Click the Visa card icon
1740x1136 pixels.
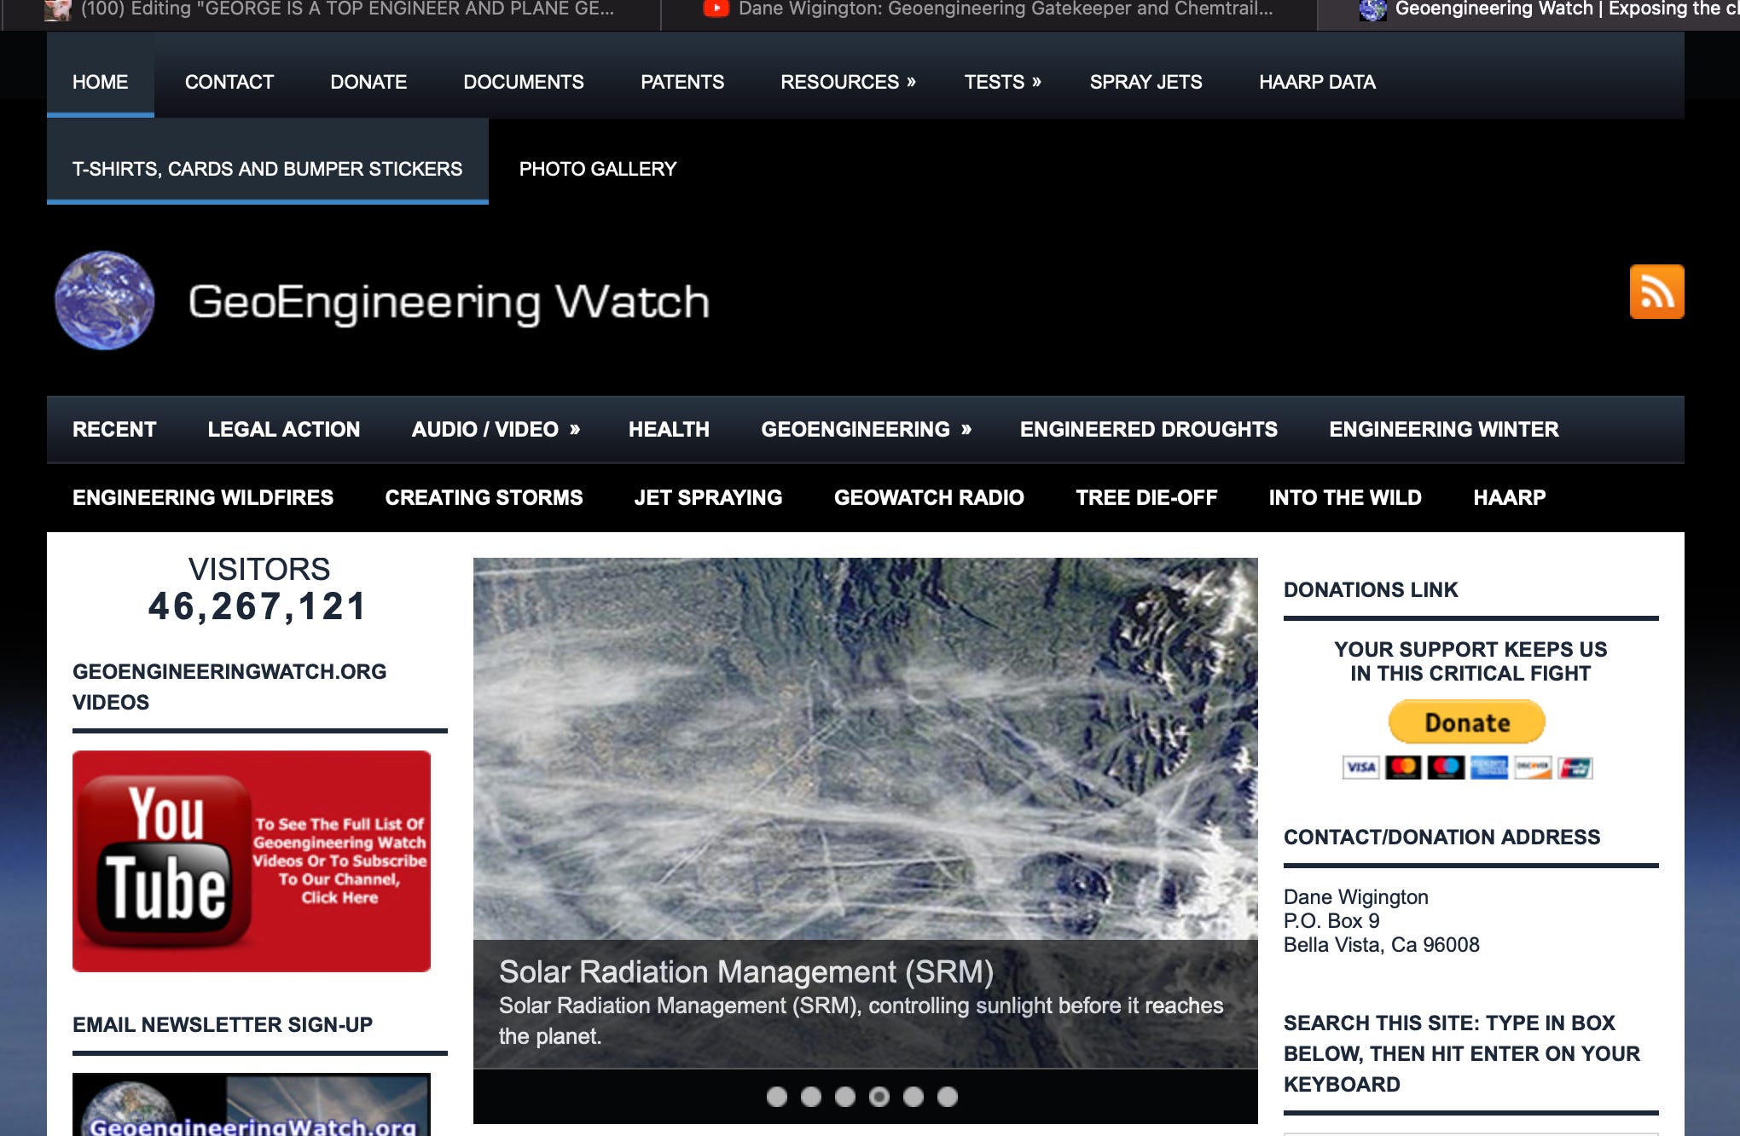point(1361,768)
